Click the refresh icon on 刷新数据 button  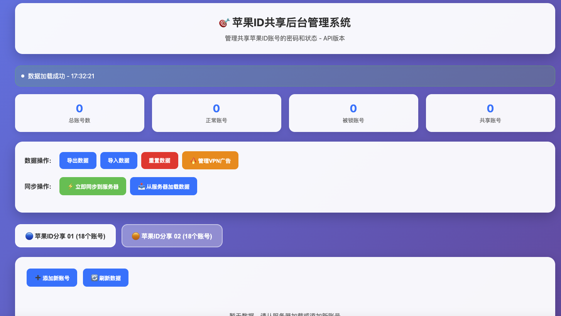(x=94, y=277)
